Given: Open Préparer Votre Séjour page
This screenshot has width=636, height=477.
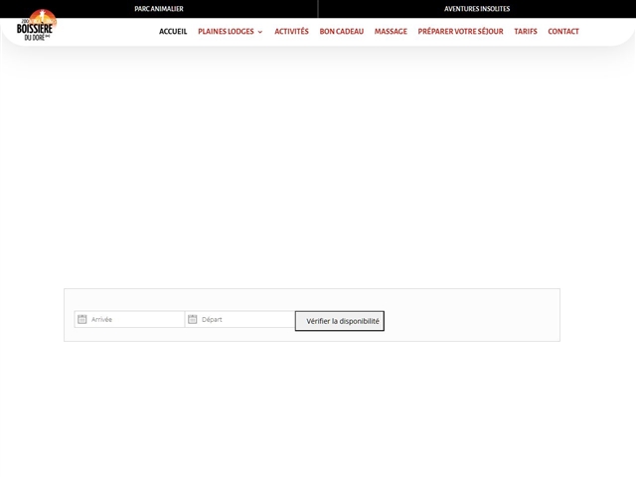Looking at the screenshot, I should [460, 32].
